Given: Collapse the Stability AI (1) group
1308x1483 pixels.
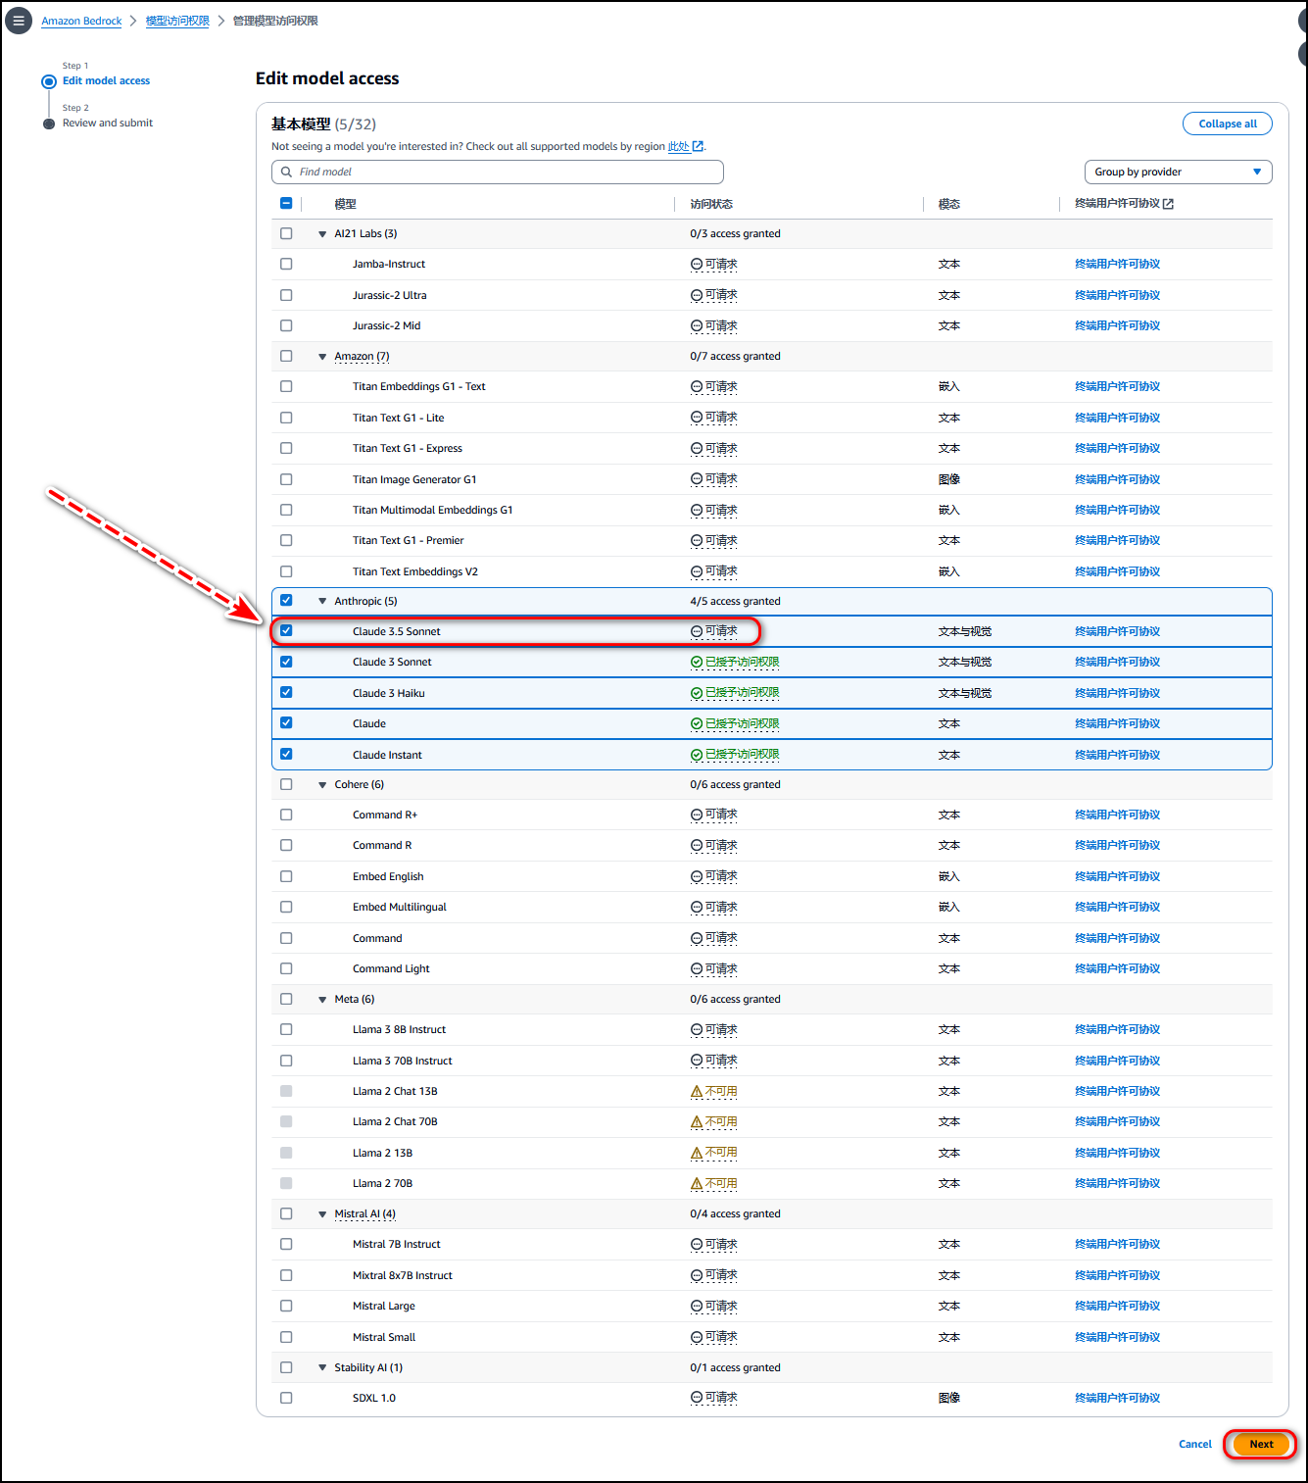Looking at the screenshot, I should pos(322,1367).
